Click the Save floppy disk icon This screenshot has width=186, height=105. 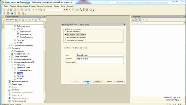click(11, 10)
